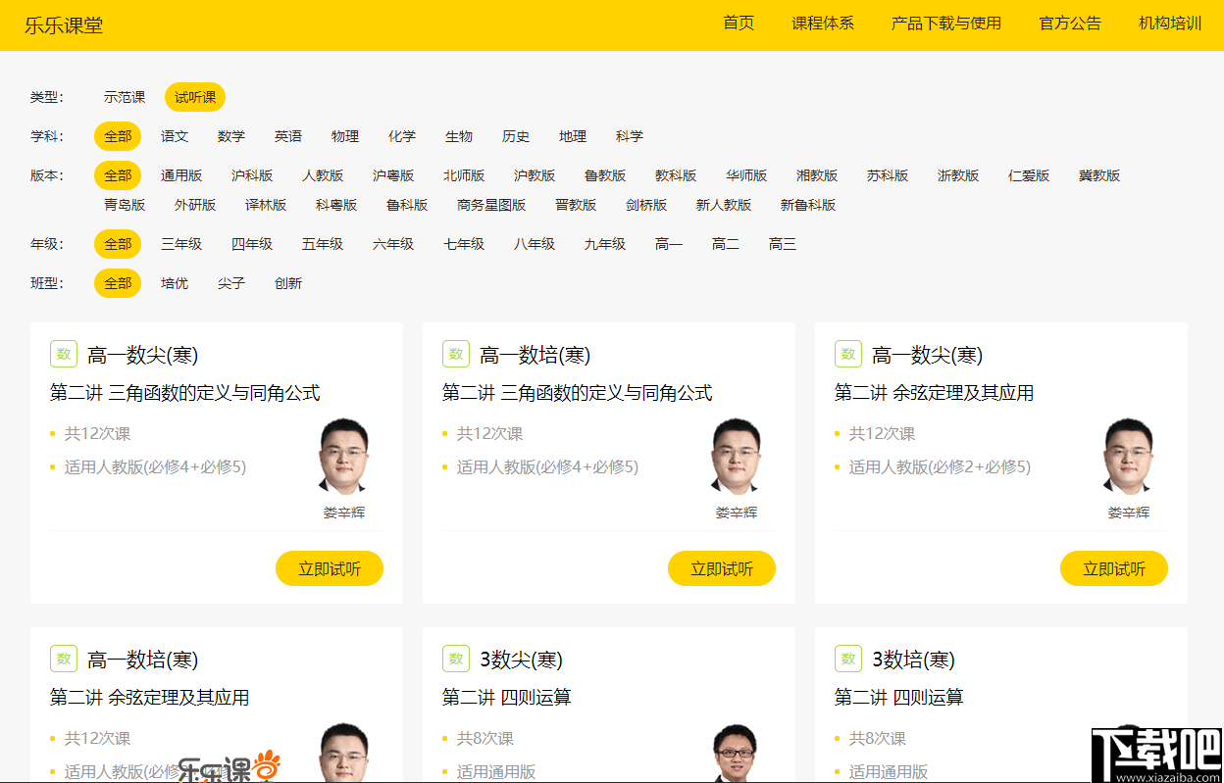
Task: Select the 培优 class type filter
Action: (x=174, y=283)
